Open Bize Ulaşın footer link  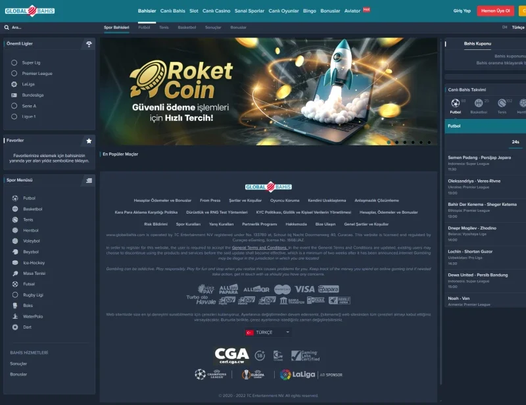point(325,224)
